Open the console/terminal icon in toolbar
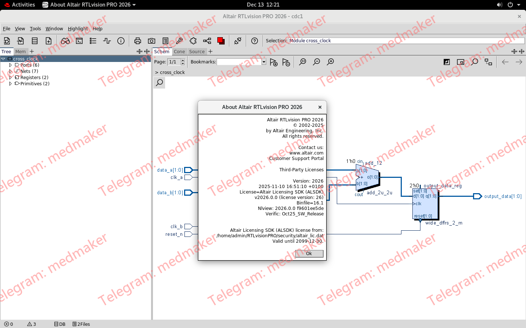This screenshot has height=328, width=526. pyautogui.click(x=79, y=41)
